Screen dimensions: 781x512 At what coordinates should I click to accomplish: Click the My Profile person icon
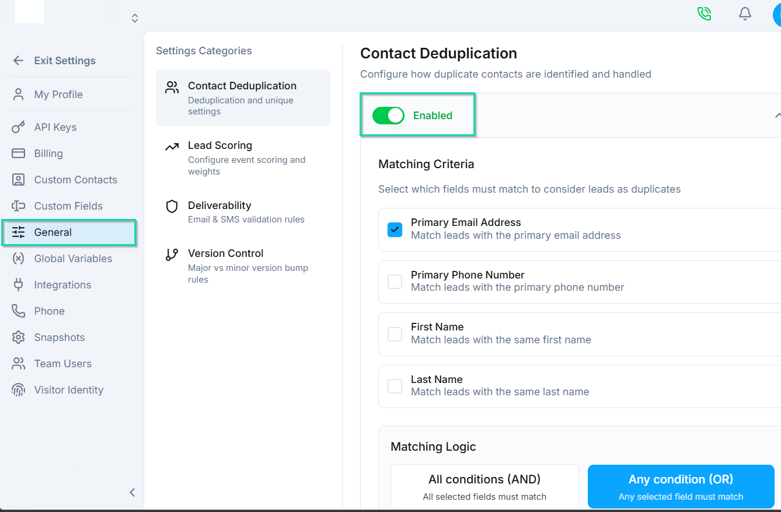click(x=19, y=95)
